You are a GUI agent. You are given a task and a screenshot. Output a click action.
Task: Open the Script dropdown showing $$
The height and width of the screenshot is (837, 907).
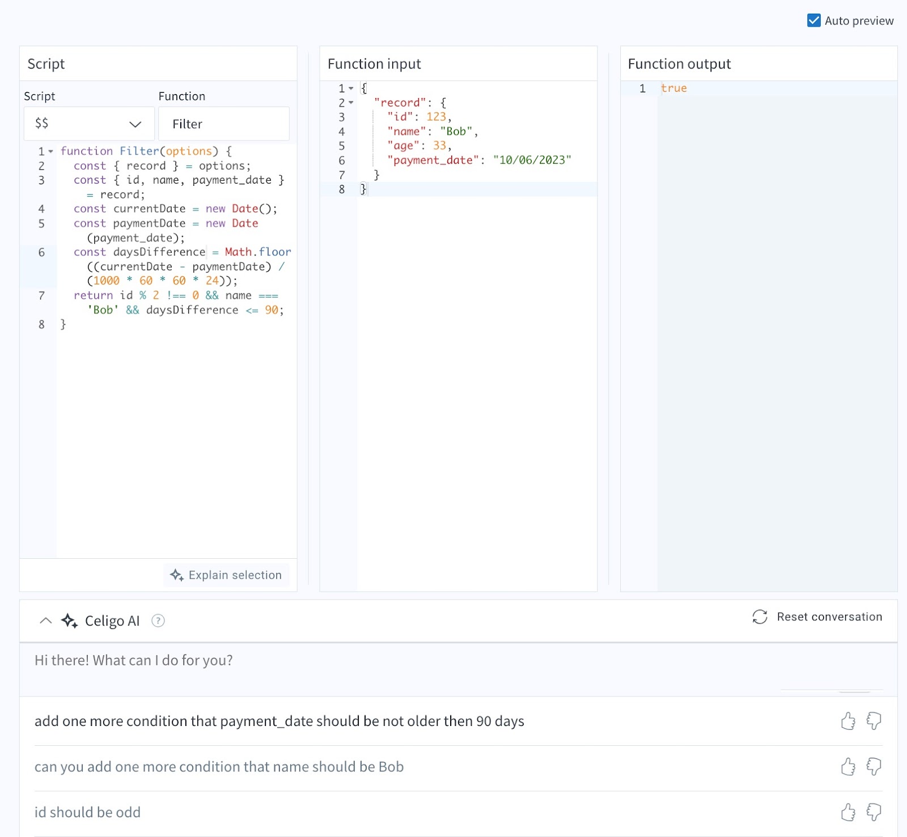pyautogui.click(x=89, y=124)
